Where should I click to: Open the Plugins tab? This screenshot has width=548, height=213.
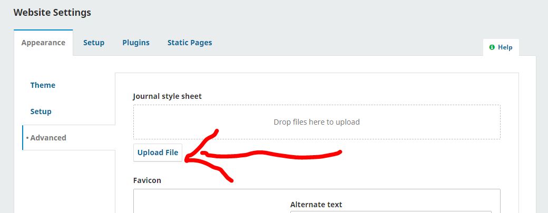tap(136, 43)
